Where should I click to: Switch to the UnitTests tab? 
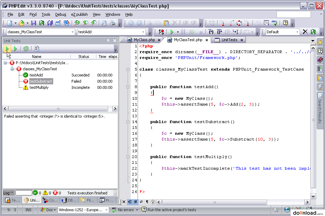(229, 40)
